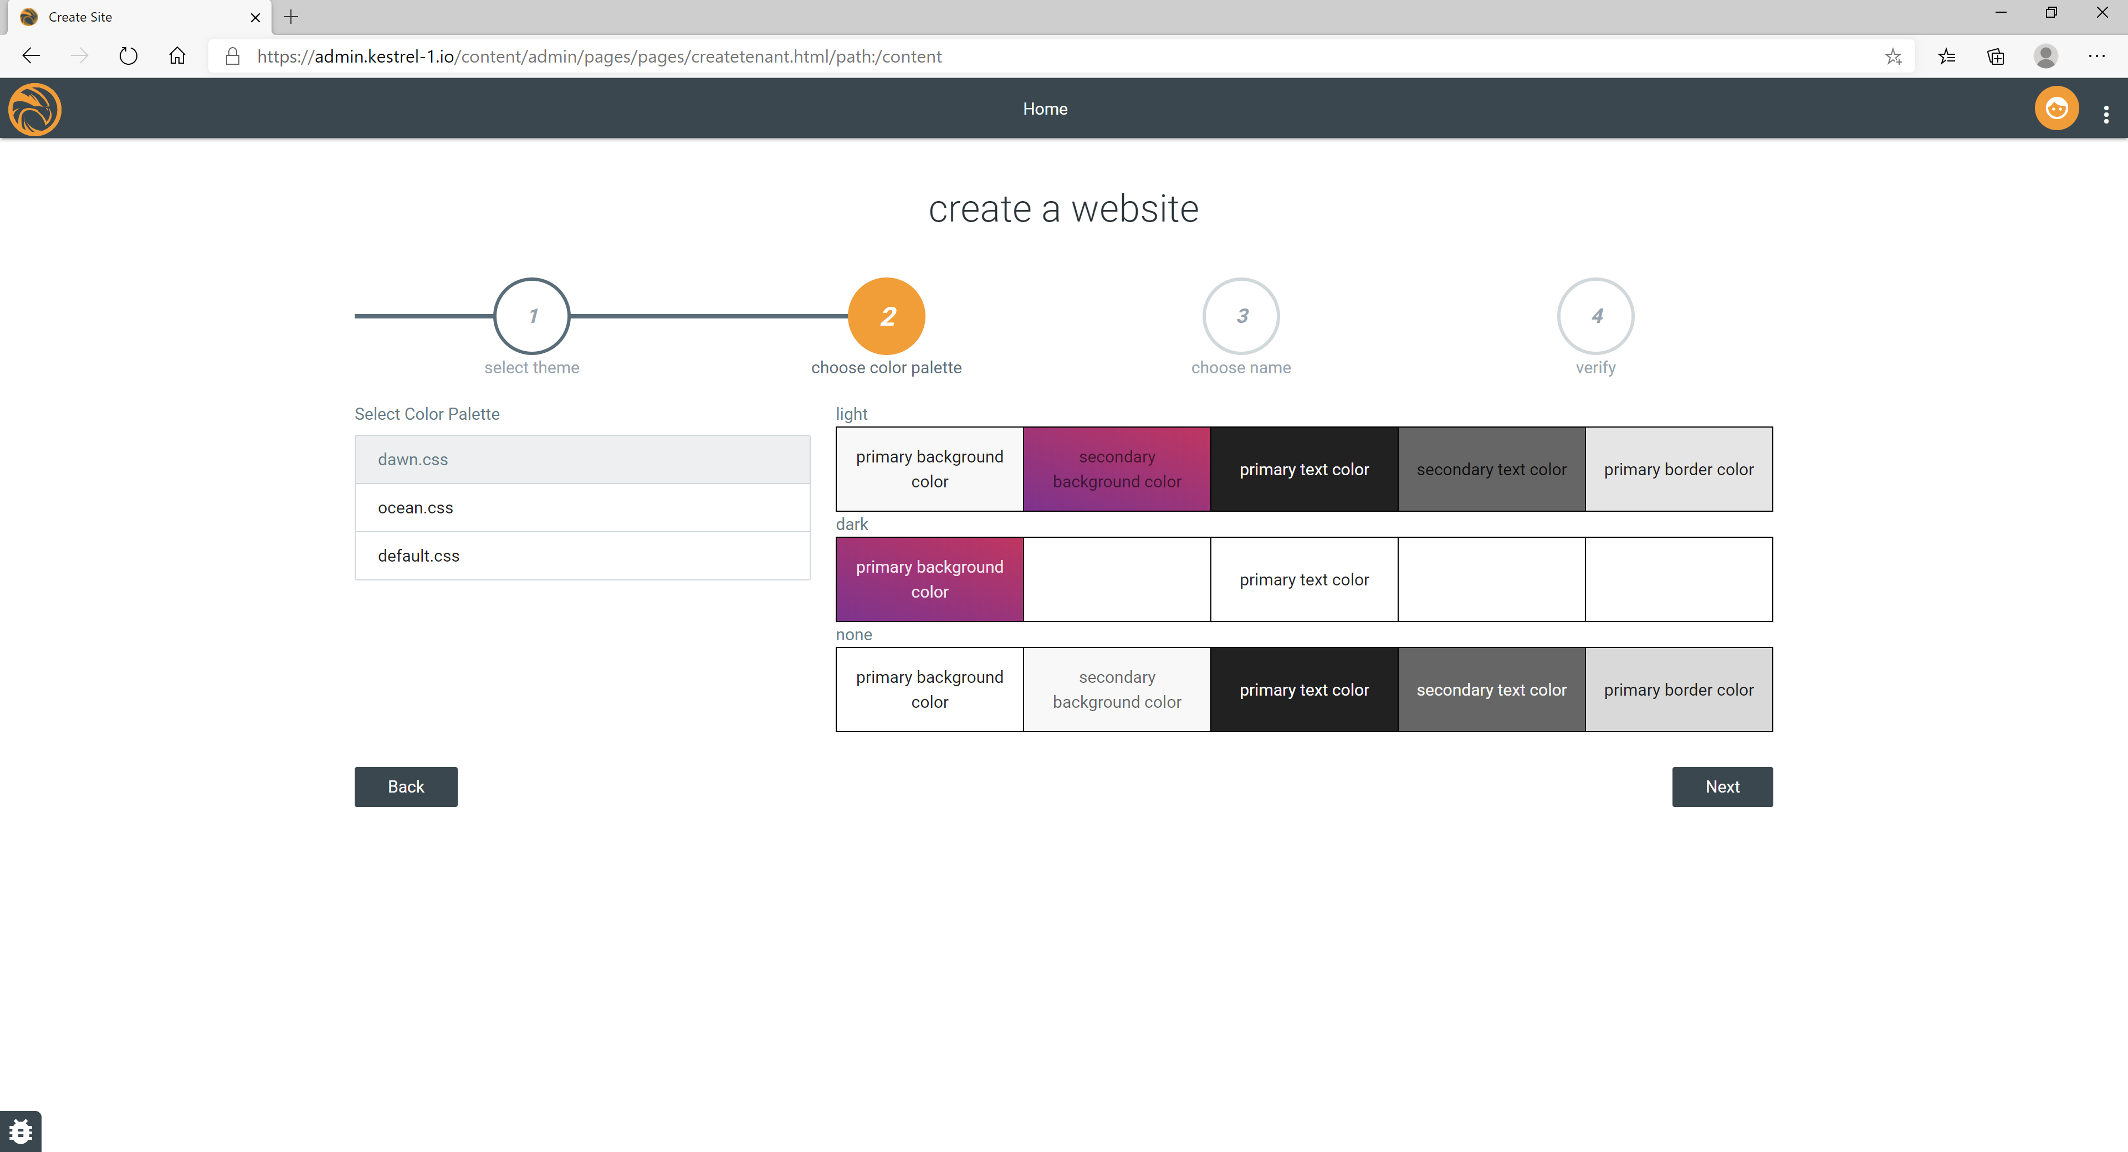Click the bug debug icon
This screenshot has height=1152, width=2128.
pos(21,1130)
